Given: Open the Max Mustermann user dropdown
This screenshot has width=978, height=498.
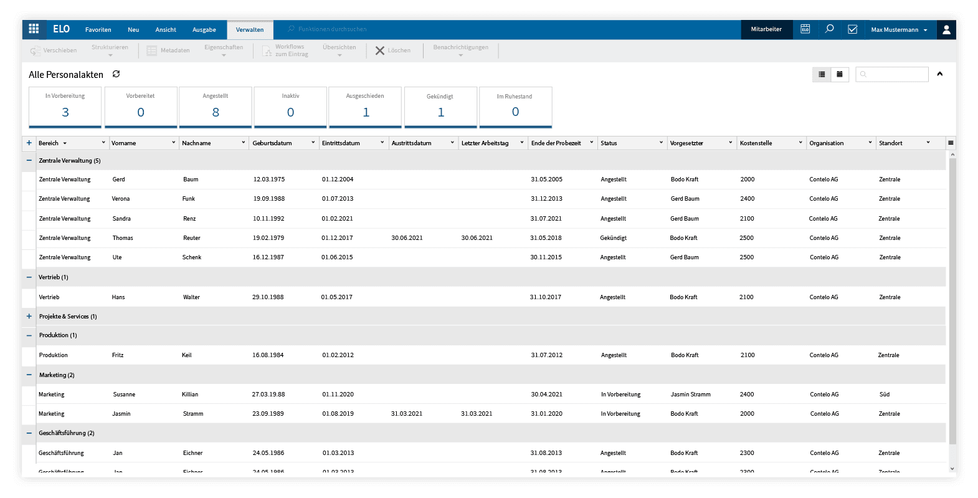Looking at the screenshot, I should point(899,29).
